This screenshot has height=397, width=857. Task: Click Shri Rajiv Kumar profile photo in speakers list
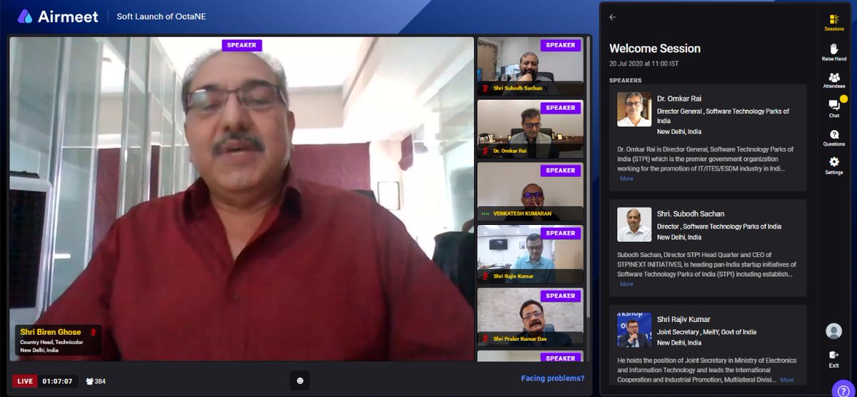[634, 330]
